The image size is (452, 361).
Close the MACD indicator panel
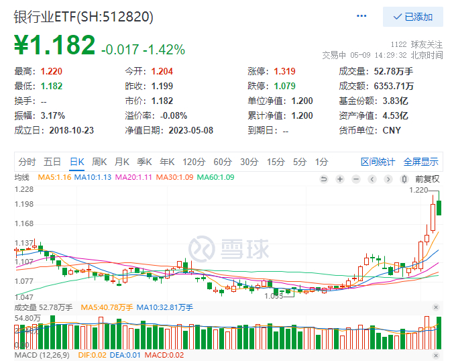(436, 355)
